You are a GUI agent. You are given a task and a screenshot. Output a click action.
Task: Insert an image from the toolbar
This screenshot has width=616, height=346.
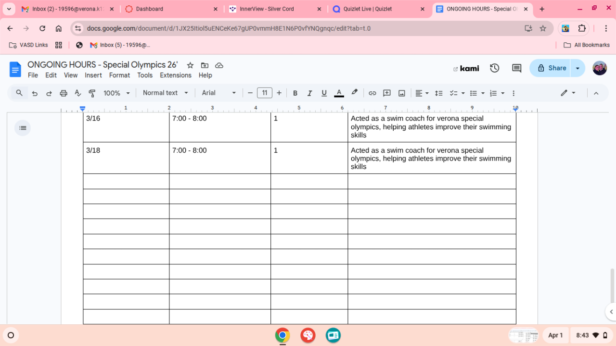click(402, 93)
